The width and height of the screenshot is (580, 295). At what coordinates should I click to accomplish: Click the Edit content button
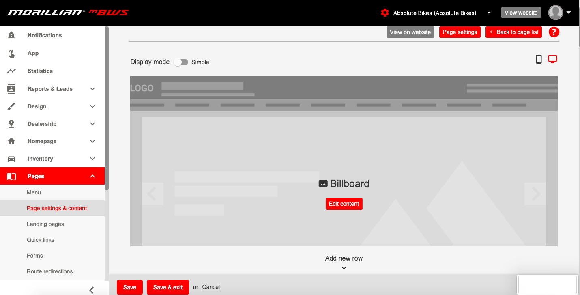[344, 204]
